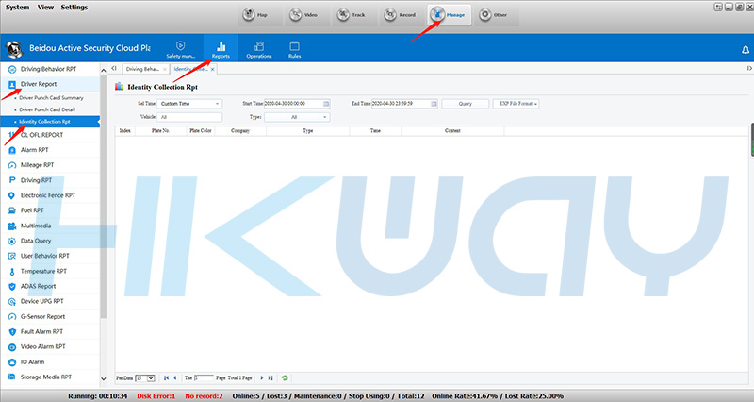Open Per Data page size dropdown
This screenshot has height=402, width=754.
point(145,378)
